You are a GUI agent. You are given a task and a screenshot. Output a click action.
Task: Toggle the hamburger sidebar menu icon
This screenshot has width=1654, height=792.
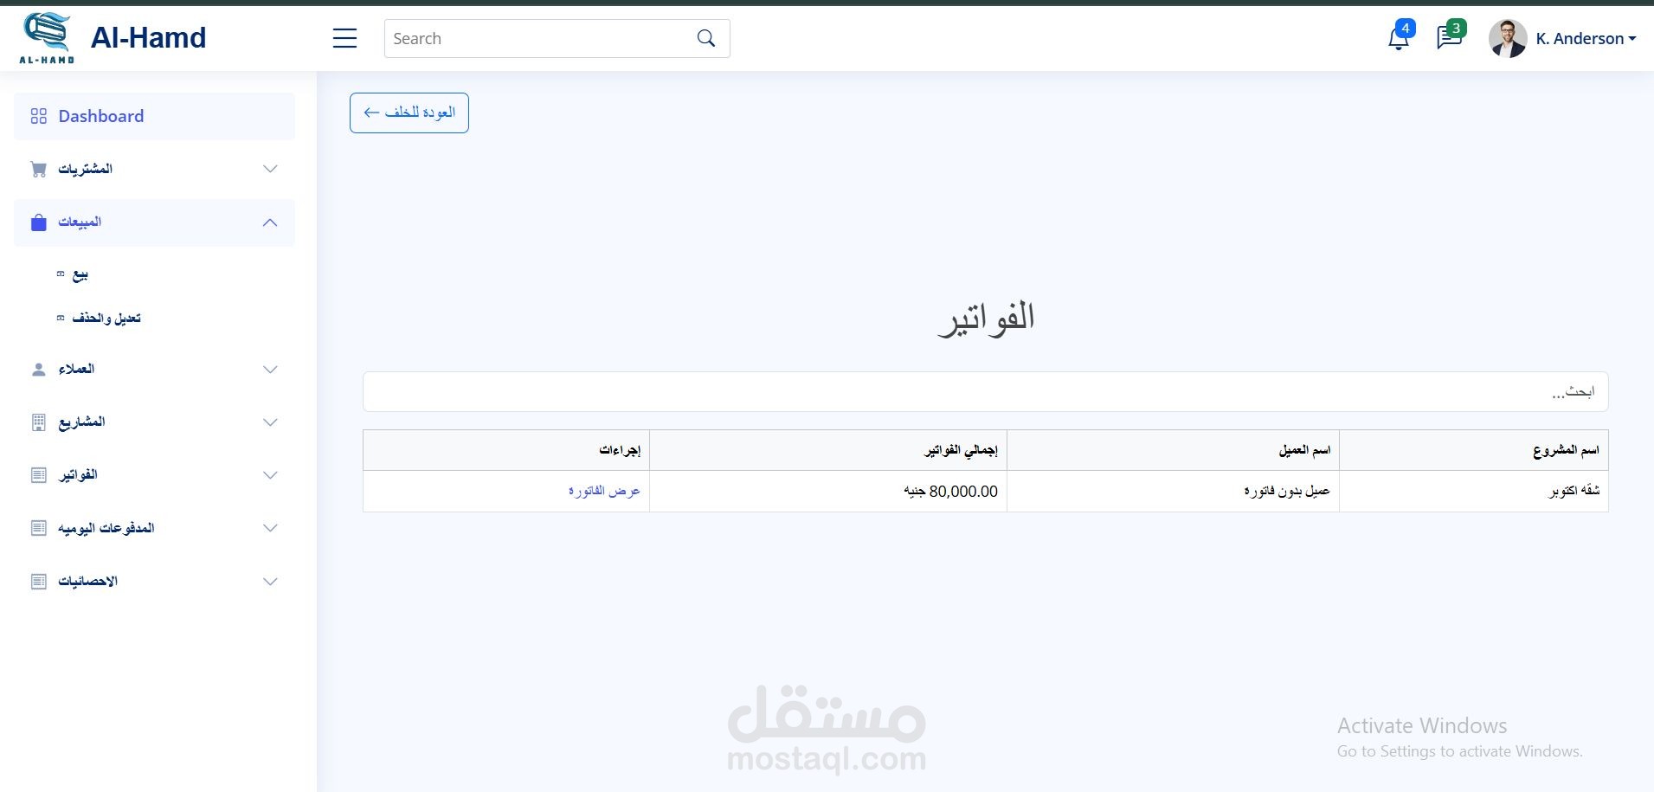(x=344, y=38)
